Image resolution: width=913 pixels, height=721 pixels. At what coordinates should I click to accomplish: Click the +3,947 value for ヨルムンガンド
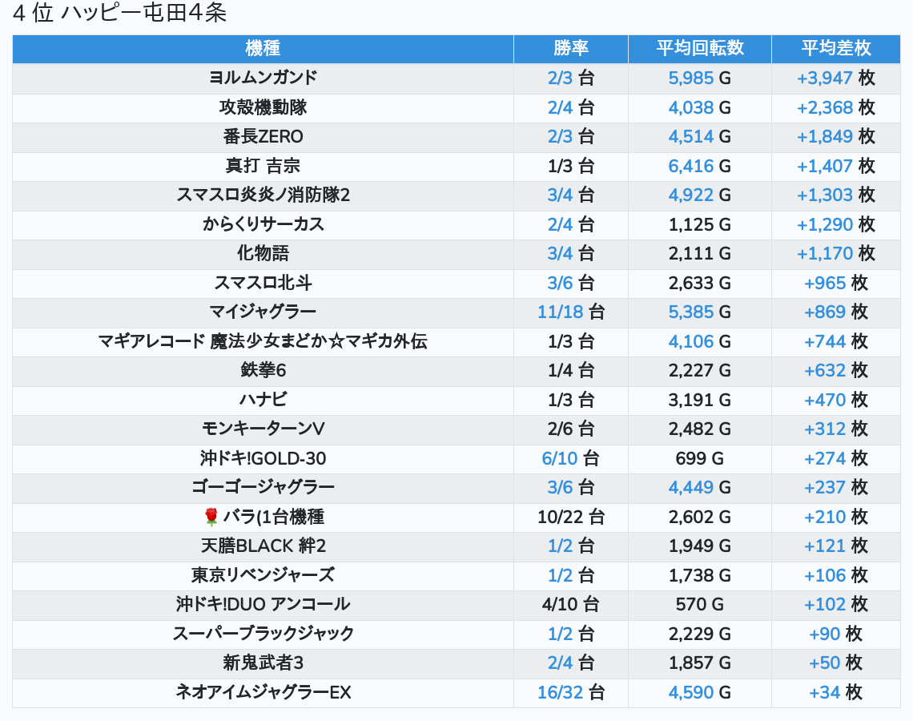pyautogui.click(x=825, y=78)
